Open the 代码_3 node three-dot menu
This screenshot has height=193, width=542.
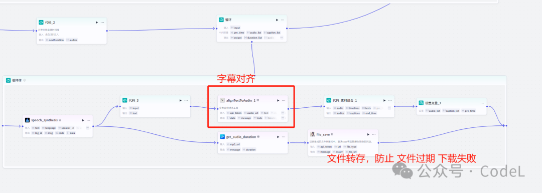tap(186, 100)
